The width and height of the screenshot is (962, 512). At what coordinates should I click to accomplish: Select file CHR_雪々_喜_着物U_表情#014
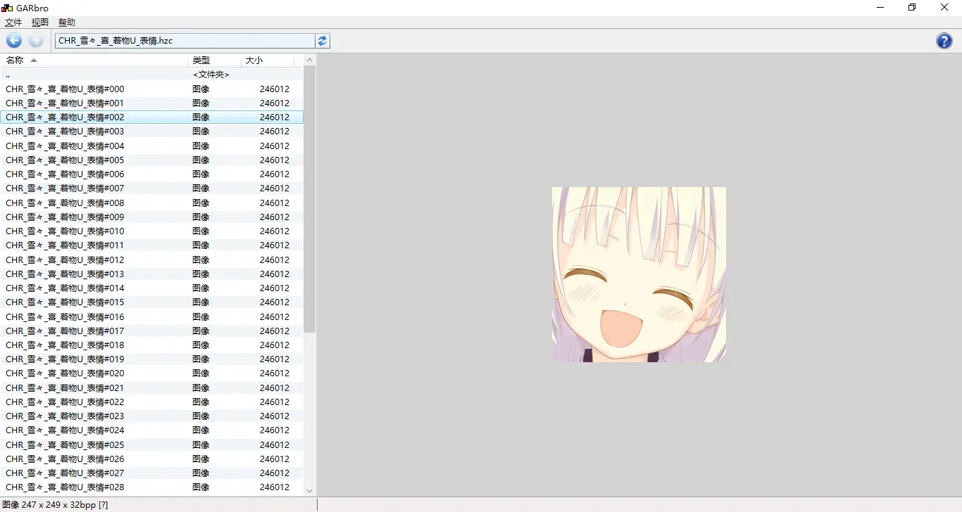click(x=151, y=288)
